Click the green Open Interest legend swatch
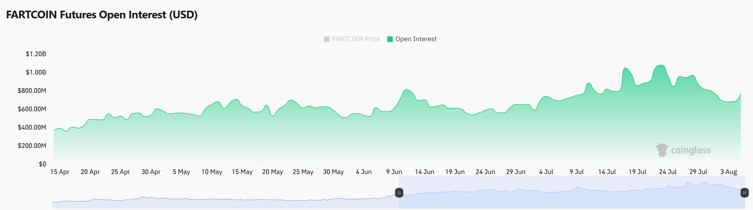Image resolution: width=753 pixels, height=210 pixels. (390, 39)
